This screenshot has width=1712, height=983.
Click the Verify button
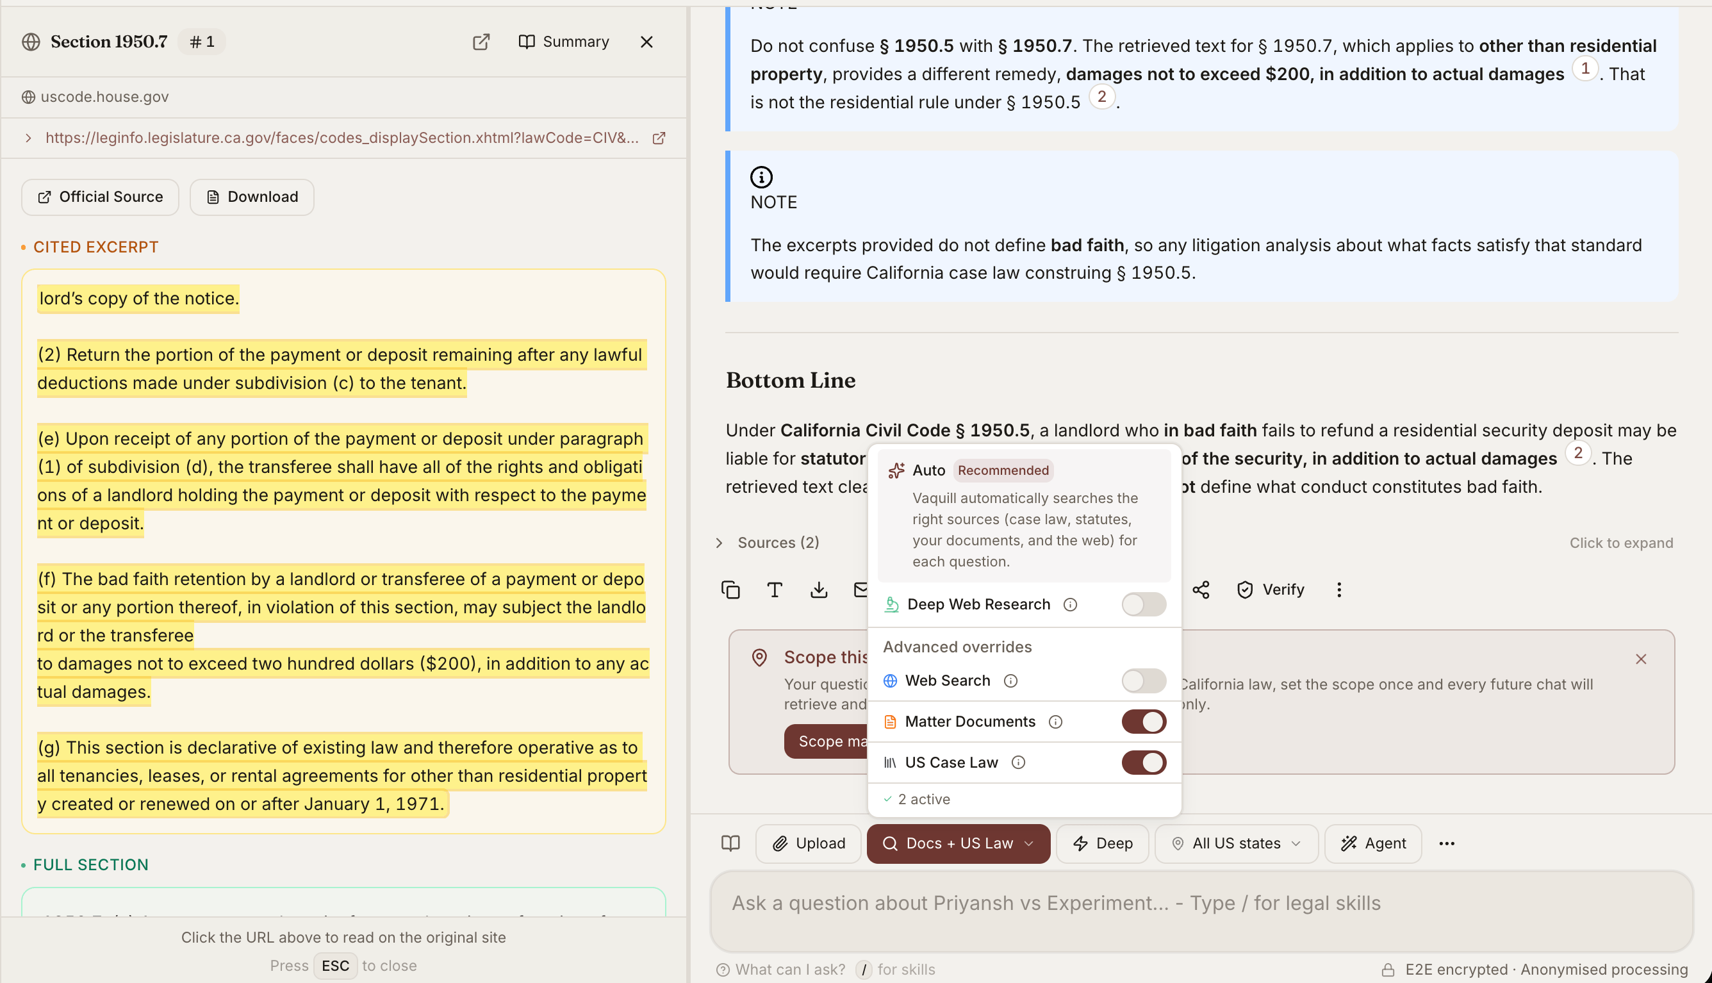[x=1271, y=590]
